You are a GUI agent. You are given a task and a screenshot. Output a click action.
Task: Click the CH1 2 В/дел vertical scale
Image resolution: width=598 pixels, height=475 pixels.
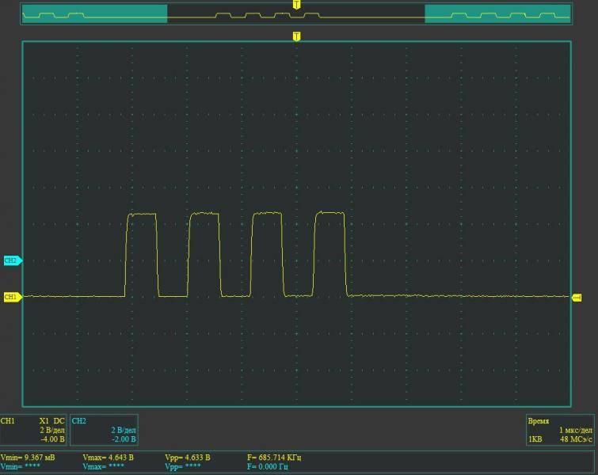[x=51, y=430]
